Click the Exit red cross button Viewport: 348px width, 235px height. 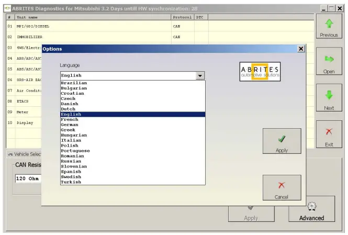[329, 135]
